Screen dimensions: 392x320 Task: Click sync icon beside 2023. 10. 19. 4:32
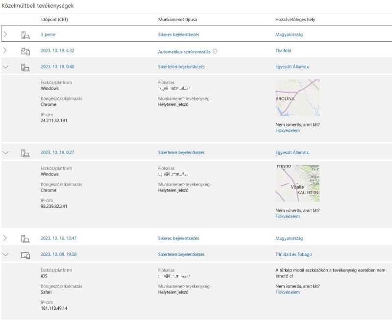tap(25, 50)
